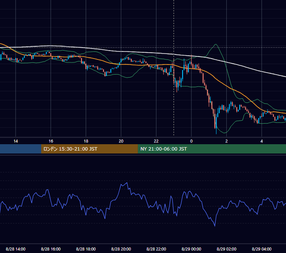Click hour label 14 on price chart axis
286x253 pixels.
tap(16, 141)
